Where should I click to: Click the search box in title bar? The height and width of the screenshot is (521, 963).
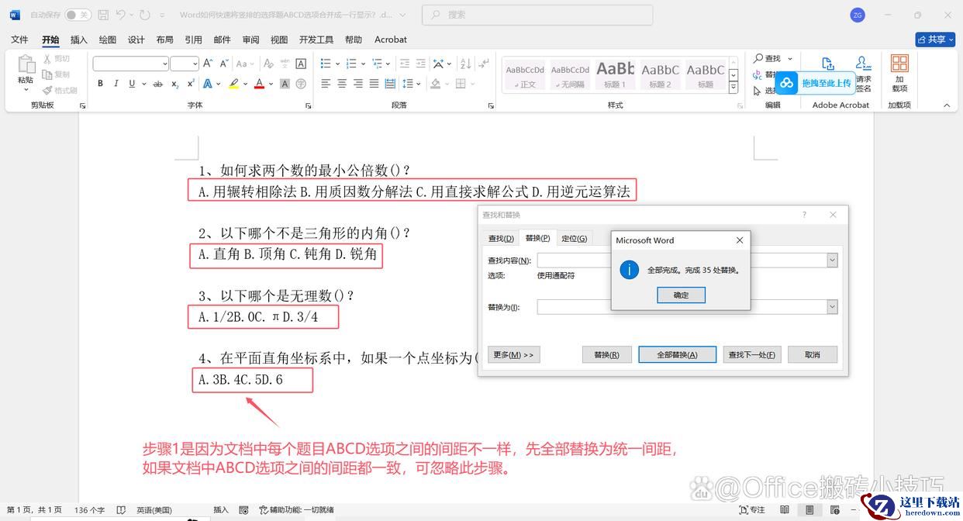[537, 15]
